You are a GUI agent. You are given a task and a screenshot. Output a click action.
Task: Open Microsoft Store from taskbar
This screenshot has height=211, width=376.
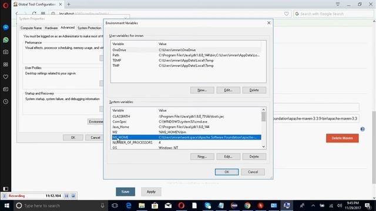click(155, 206)
